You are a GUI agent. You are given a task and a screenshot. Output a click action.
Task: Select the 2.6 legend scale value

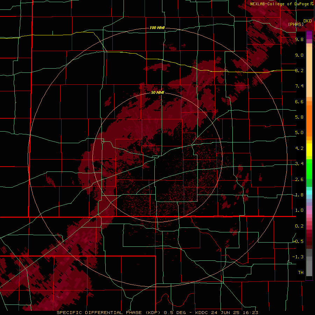(x=299, y=180)
